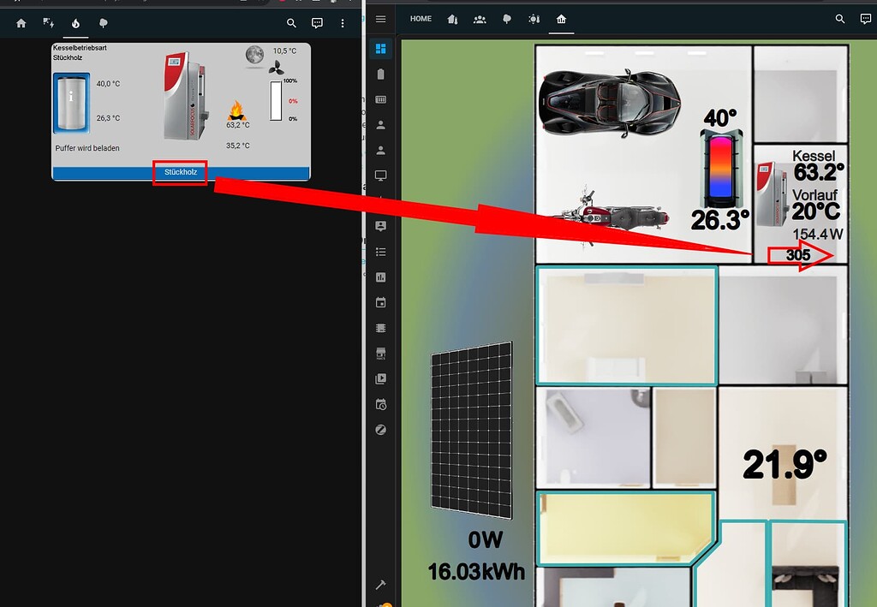
Task: Open the HACS store sidebar icon
Action: click(x=381, y=354)
